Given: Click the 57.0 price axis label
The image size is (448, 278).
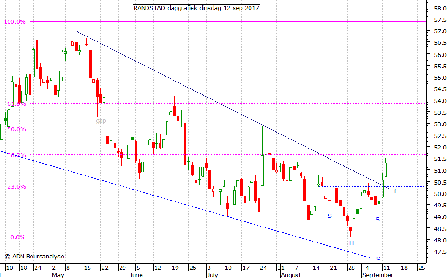Looking at the screenshot, I should tap(440, 31).
